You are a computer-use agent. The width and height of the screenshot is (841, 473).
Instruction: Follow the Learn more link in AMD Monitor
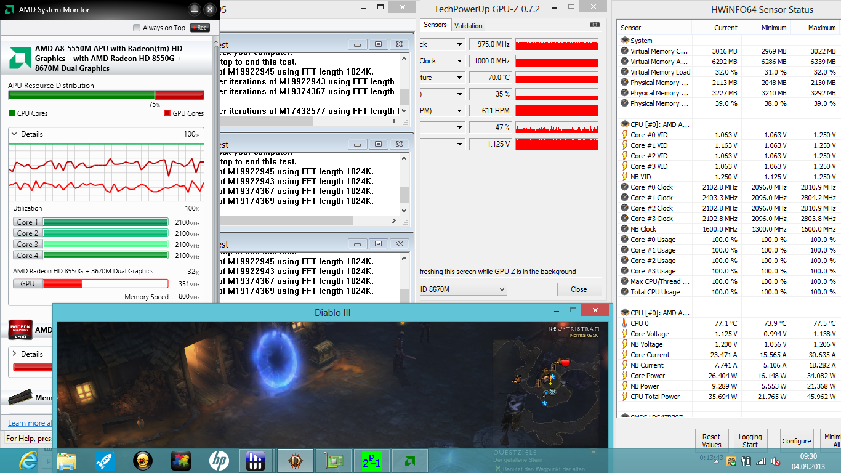pos(30,423)
